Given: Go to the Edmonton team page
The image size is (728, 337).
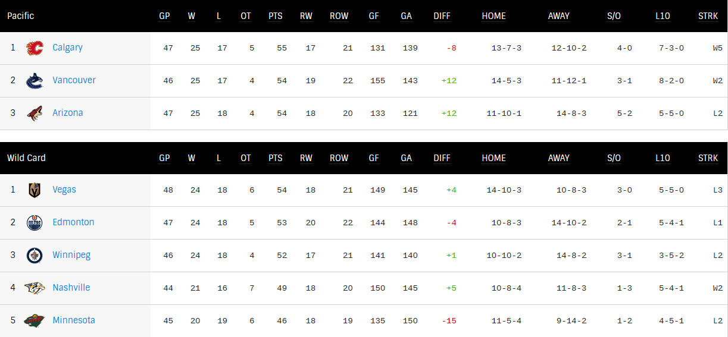Looking at the screenshot, I should pos(73,222).
